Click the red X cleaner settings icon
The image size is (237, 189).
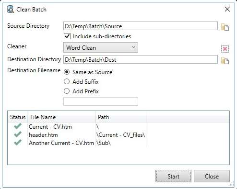pyautogui.click(x=225, y=49)
